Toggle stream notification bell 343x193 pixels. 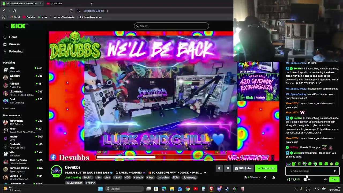click(219, 168)
